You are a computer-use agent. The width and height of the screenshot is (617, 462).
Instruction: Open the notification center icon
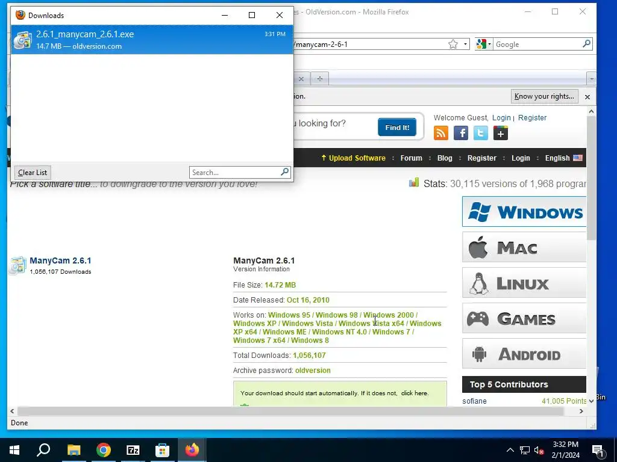coord(597,450)
